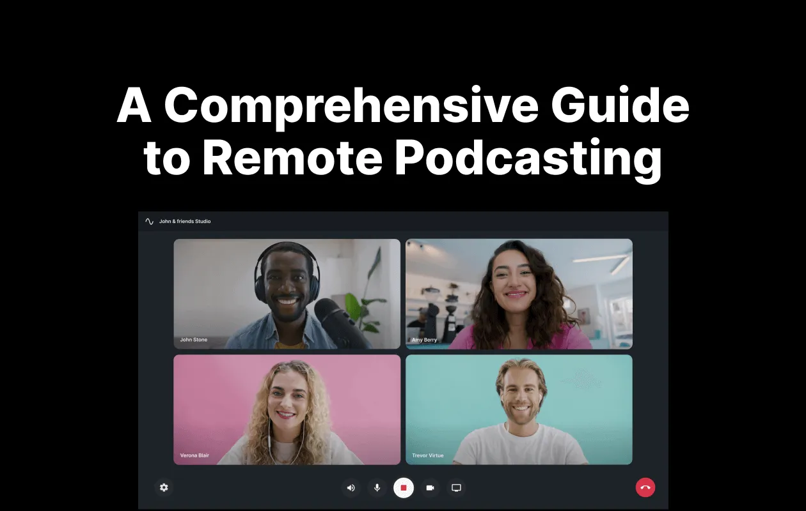Open the settings gear icon
Image resolution: width=806 pixels, height=511 pixels.
point(164,487)
